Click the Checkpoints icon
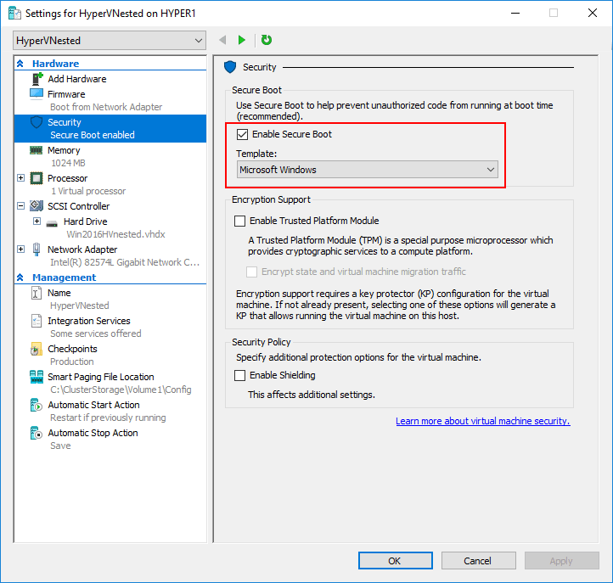The image size is (613, 583). tap(36, 349)
